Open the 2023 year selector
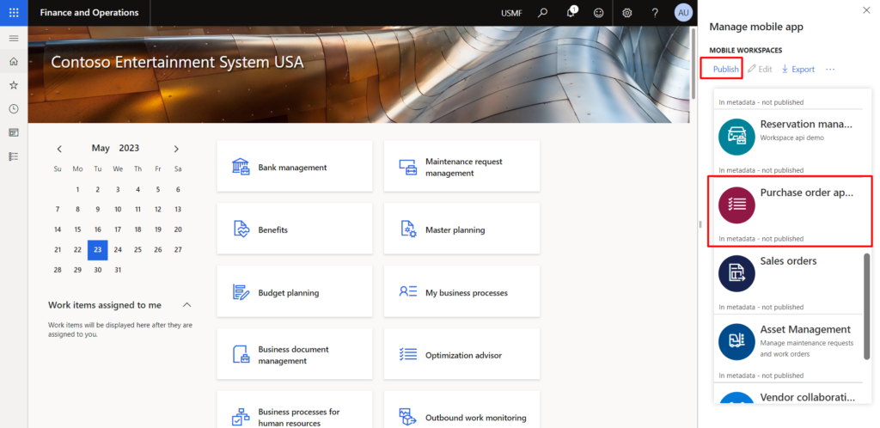The height and width of the screenshot is (428, 880). tap(129, 148)
